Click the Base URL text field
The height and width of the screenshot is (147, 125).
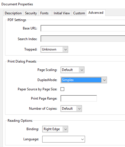(83, 28)
